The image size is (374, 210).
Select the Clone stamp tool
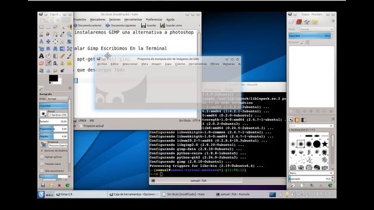63,64
